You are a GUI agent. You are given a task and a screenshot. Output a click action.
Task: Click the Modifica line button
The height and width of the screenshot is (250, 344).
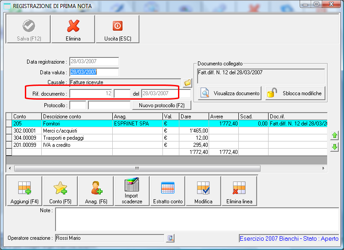203,191
